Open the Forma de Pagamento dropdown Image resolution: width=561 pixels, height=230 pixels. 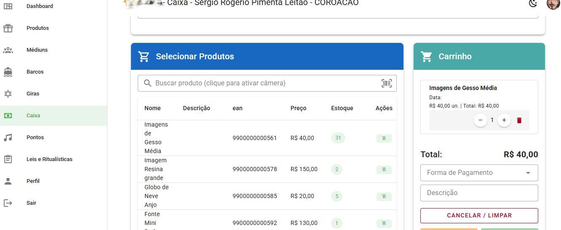(479, 173)
